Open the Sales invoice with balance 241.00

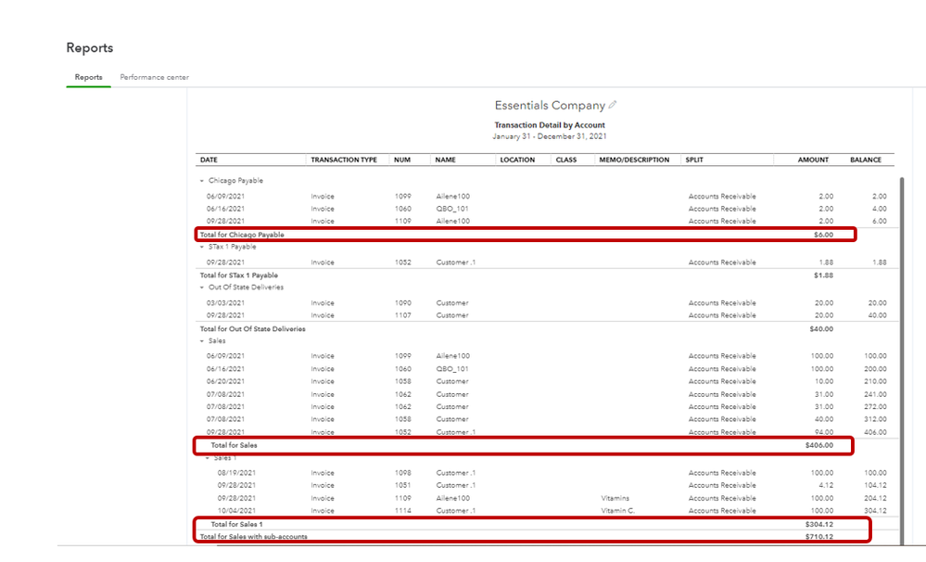tap(546, 394)
